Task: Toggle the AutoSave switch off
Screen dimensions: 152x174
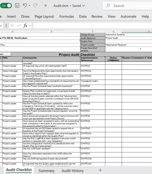Action: (x=6, y=6)
